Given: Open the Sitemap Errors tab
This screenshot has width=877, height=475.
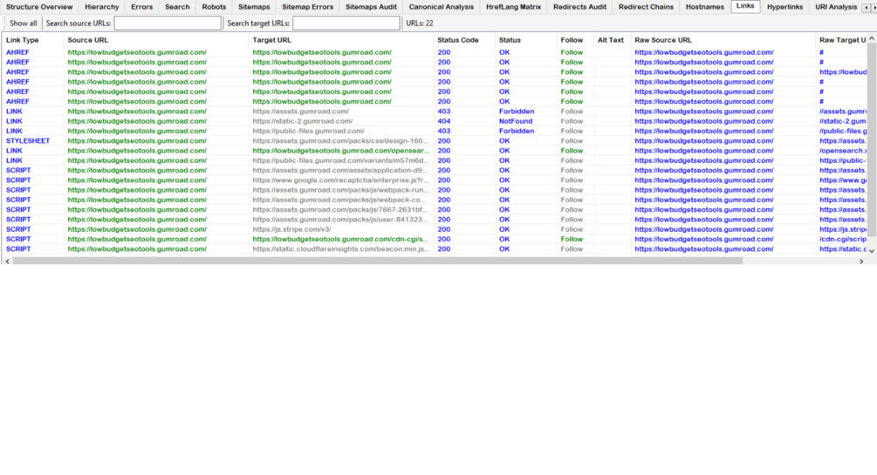Looking at the screenshot, I should (x=307, y=7).
